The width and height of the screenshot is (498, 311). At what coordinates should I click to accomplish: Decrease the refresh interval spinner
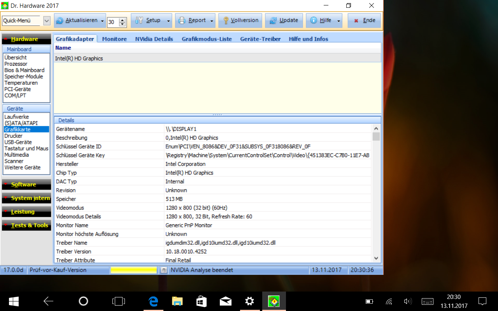[x=123, y=24]
